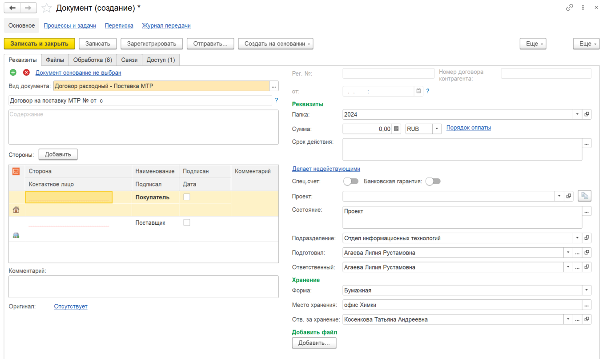The height and width of the screenshot is (359, 603).
Task: Click the red clear base document icon
Action: click(x=26, y=73)
